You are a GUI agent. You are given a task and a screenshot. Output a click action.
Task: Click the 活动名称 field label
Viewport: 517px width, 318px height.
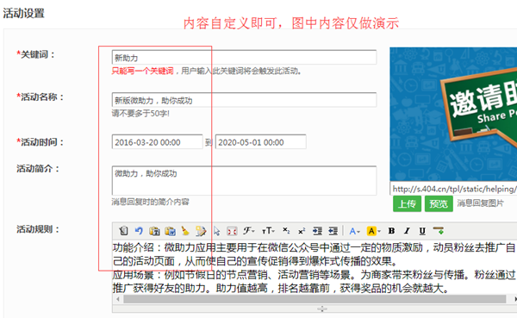[x=40, y=97]
